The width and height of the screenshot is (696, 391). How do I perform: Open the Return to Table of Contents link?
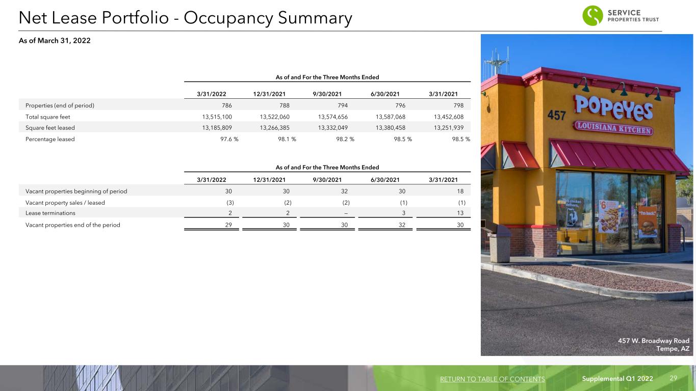[x=492, y=379]
